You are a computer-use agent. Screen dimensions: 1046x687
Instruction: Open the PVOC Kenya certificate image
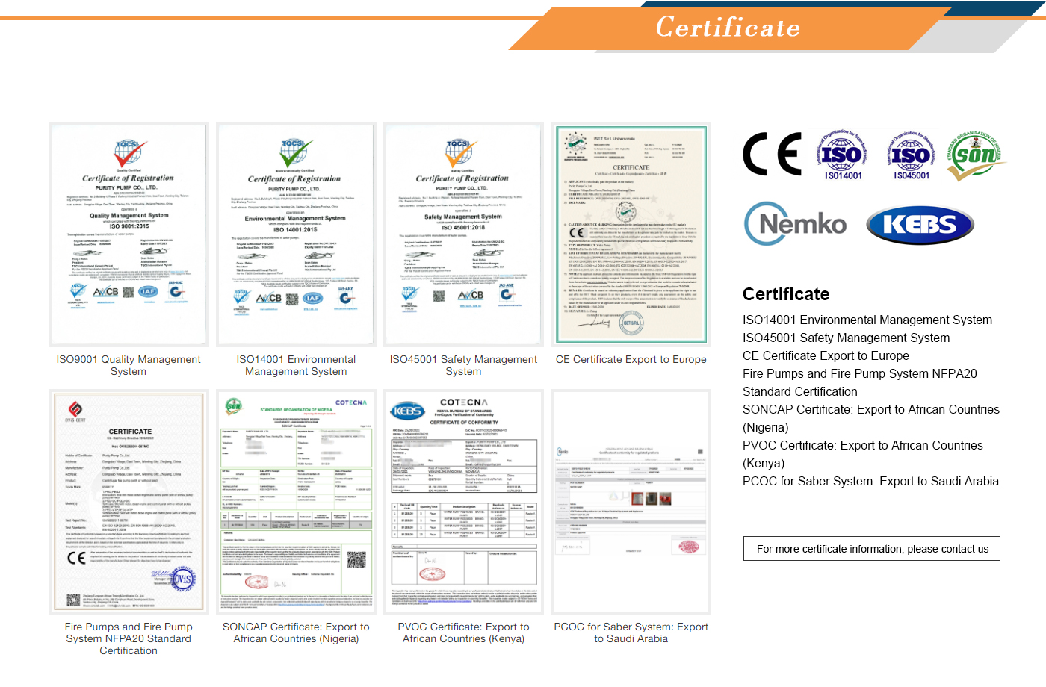tap(463, 502)
